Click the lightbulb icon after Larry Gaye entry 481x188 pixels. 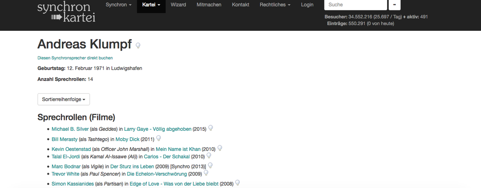point(210,128)
